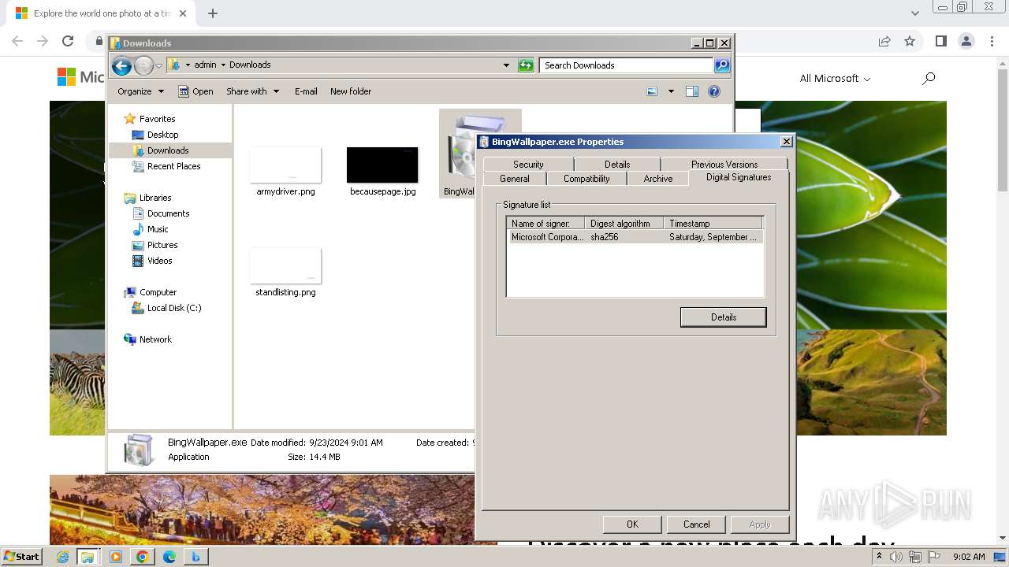Sort by Timestamp column header

pyautogui.click(x=713, y=224)
